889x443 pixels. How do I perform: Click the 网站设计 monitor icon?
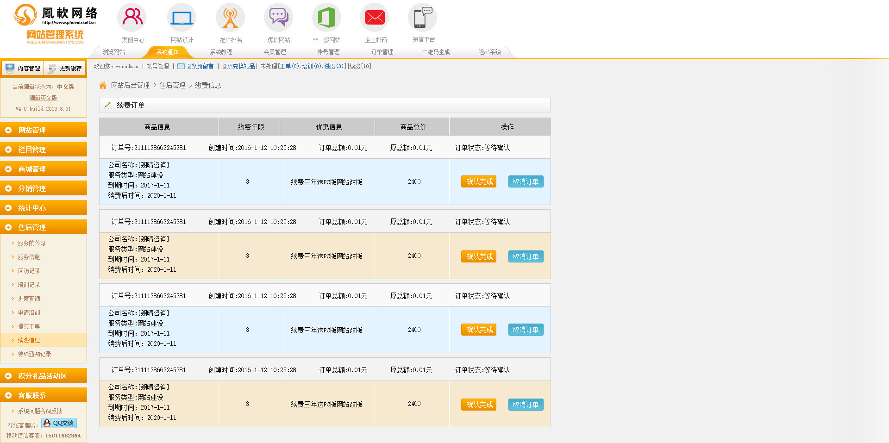point(182,18)
